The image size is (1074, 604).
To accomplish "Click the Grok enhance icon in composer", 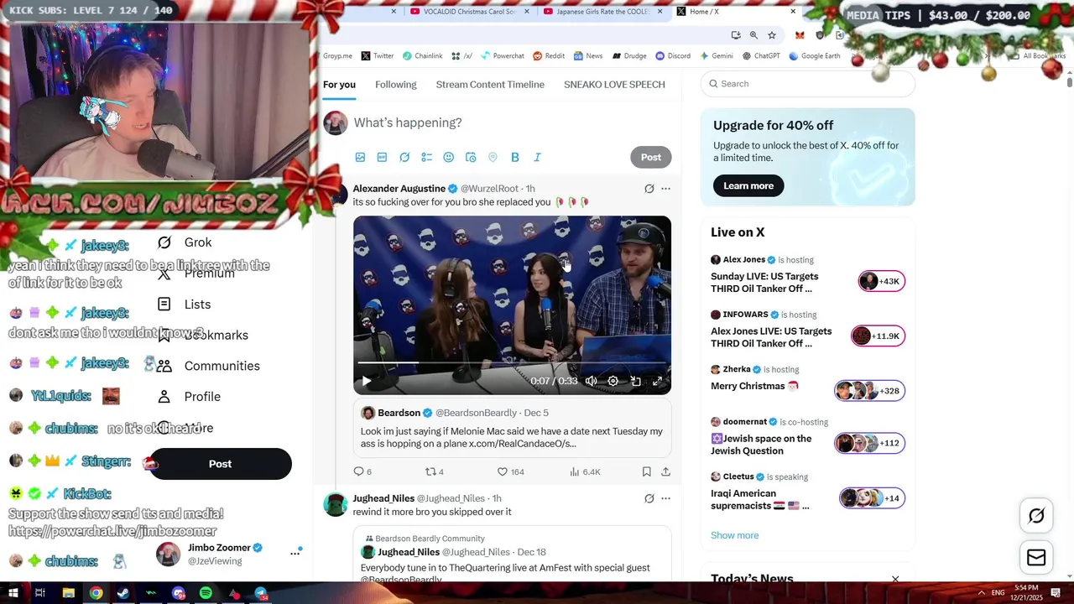I will point(404,157).
